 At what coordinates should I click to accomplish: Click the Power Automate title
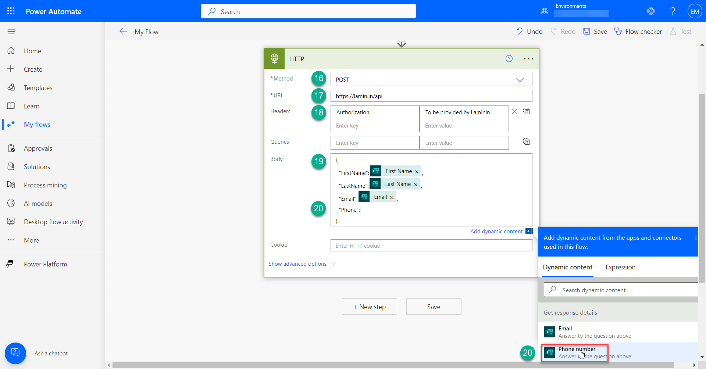coord(54,11)
